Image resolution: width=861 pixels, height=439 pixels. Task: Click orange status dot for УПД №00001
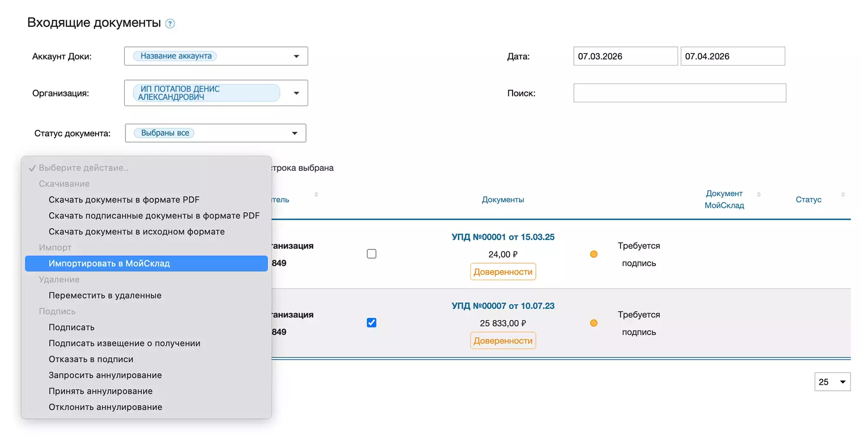[594, 254]
